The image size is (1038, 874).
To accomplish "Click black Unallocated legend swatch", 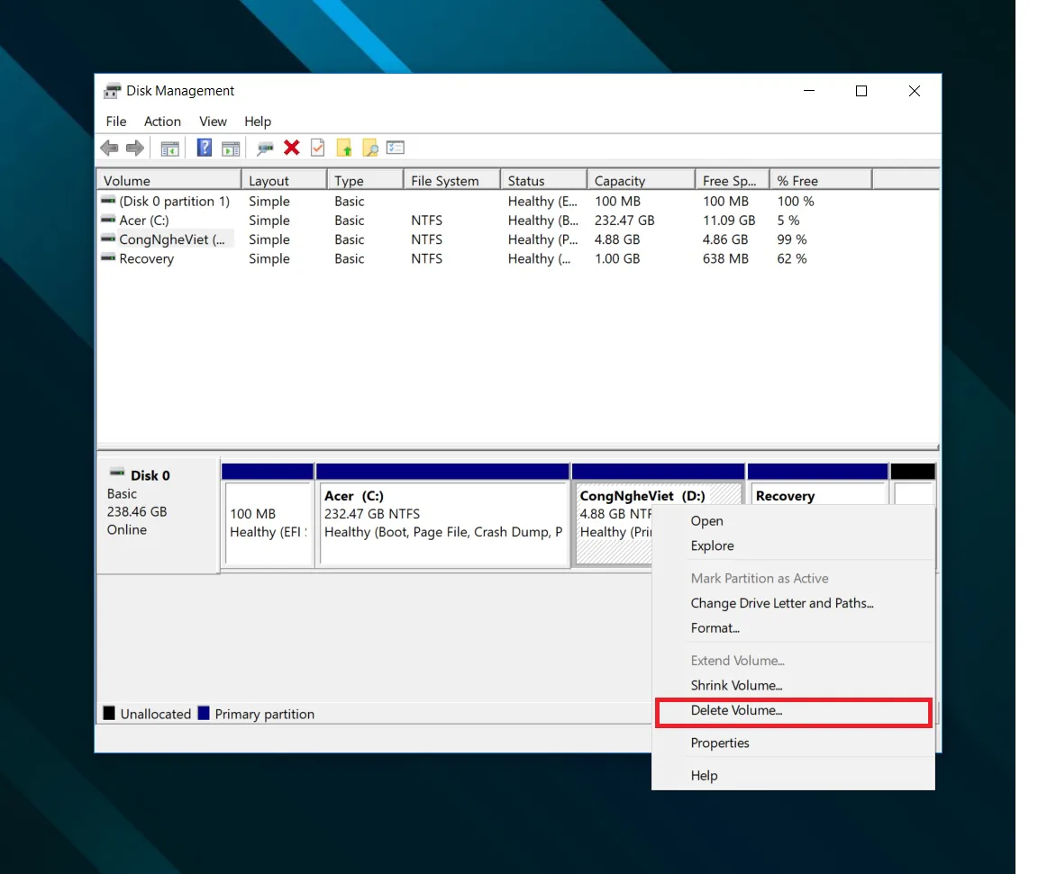I will click(x=109, y=714).
